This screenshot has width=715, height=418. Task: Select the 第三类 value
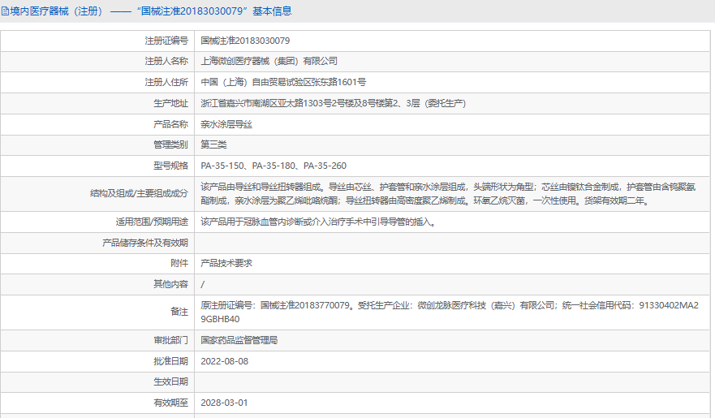click(x=214, y=144)
